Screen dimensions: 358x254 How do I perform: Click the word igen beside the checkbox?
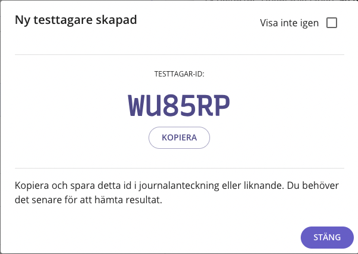pyautogui.click(x=309, y=23)
